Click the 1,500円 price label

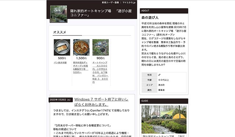point(81,58)
